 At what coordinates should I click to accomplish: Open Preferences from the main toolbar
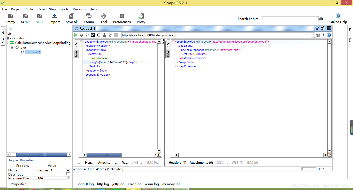[122, 19]
